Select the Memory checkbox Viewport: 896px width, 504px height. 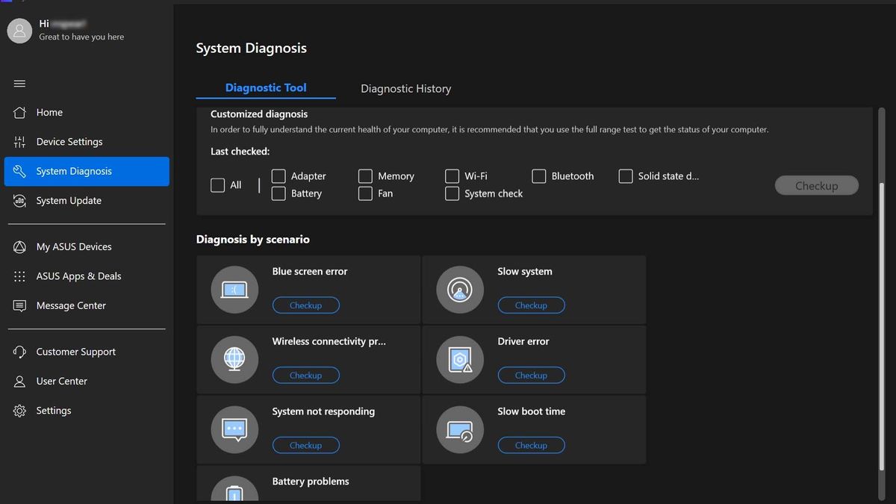point(365,176)
